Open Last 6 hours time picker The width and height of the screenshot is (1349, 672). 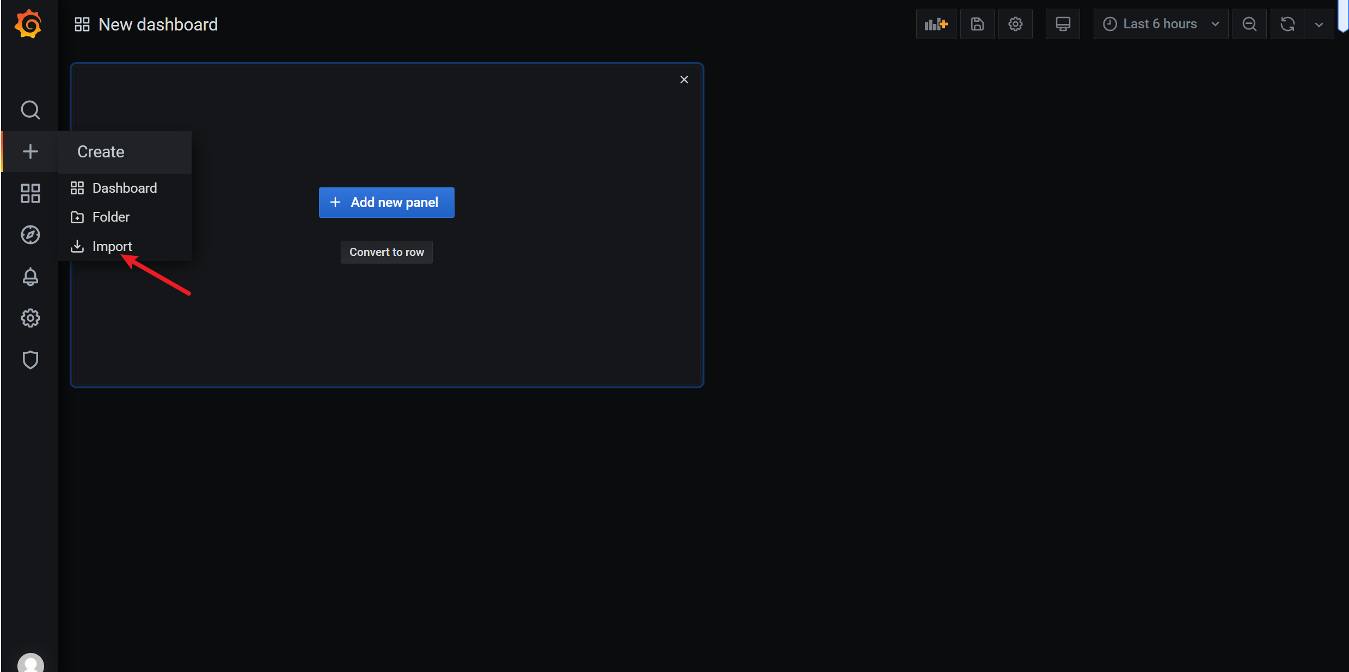coord(1161,24)
